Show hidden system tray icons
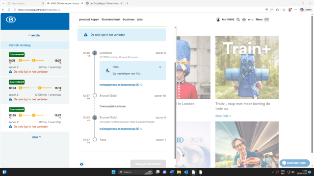 point(273,172)
